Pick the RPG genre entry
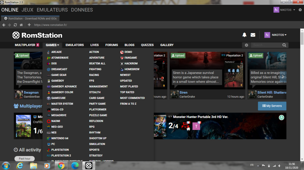 tap(92, 127)
